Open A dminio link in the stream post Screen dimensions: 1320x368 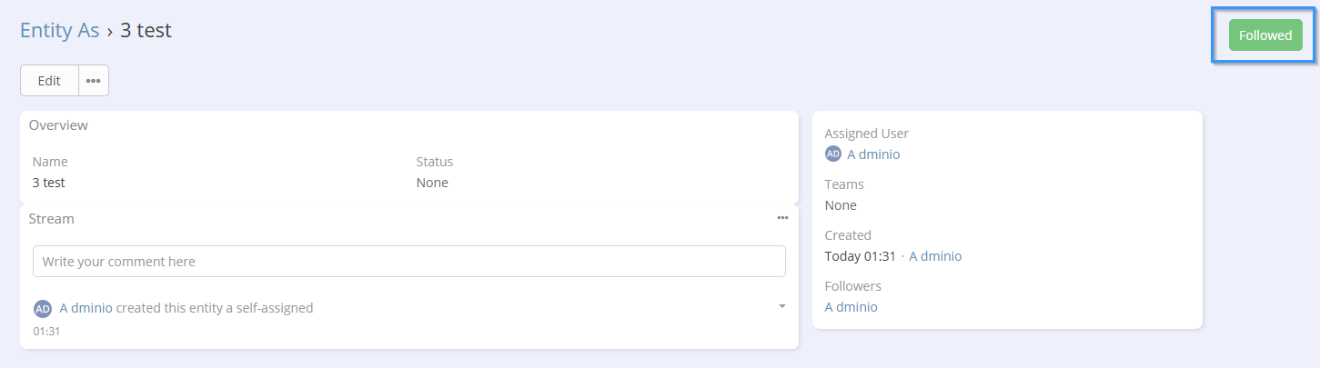(86, 308)
